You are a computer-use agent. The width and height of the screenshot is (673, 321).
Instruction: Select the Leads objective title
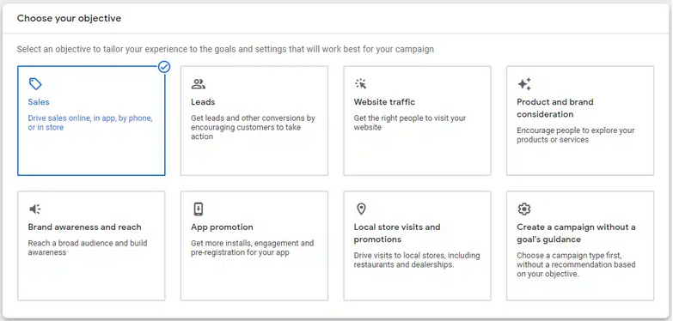(203, 102)
